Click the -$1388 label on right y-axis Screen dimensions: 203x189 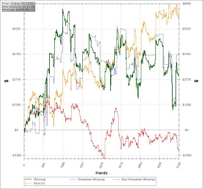[187, 155]
